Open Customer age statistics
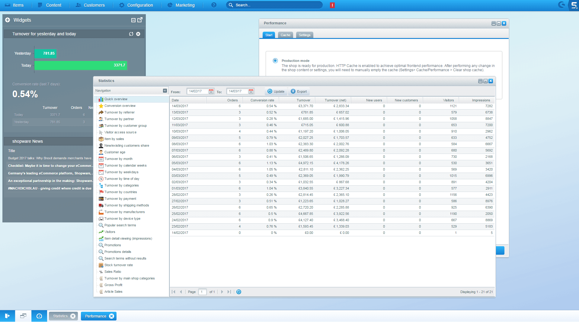The width and height of the screenshot is (579, 322). tap(115, 152)
